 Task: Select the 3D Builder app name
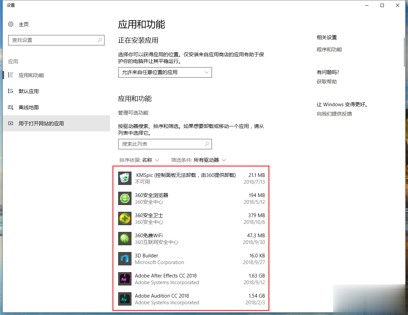pyautogui.click(x=147, y=256)
